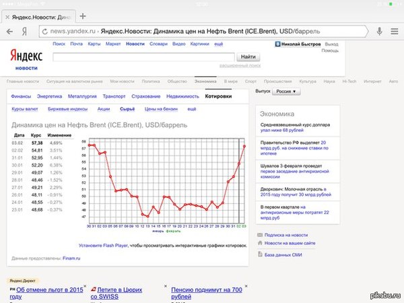Open Биржевые индексы quotes
Viewport: 404px width, 303px height.
(x=67, y=109)
